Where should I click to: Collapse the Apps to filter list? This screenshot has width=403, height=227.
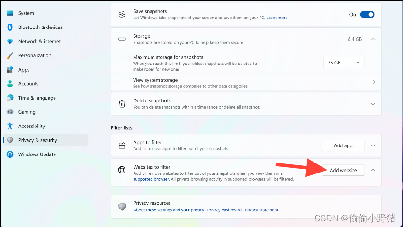tap(373, 145)
